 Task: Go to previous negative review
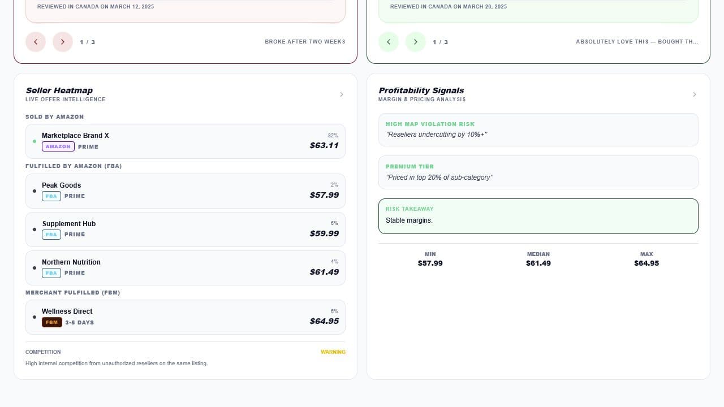pos(36,42)
